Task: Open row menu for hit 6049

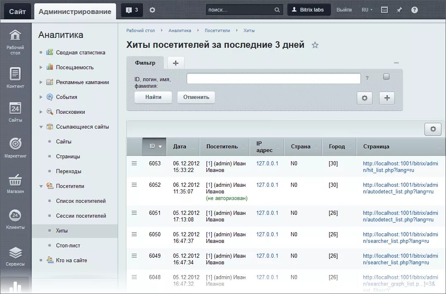Action: [134, 256]
